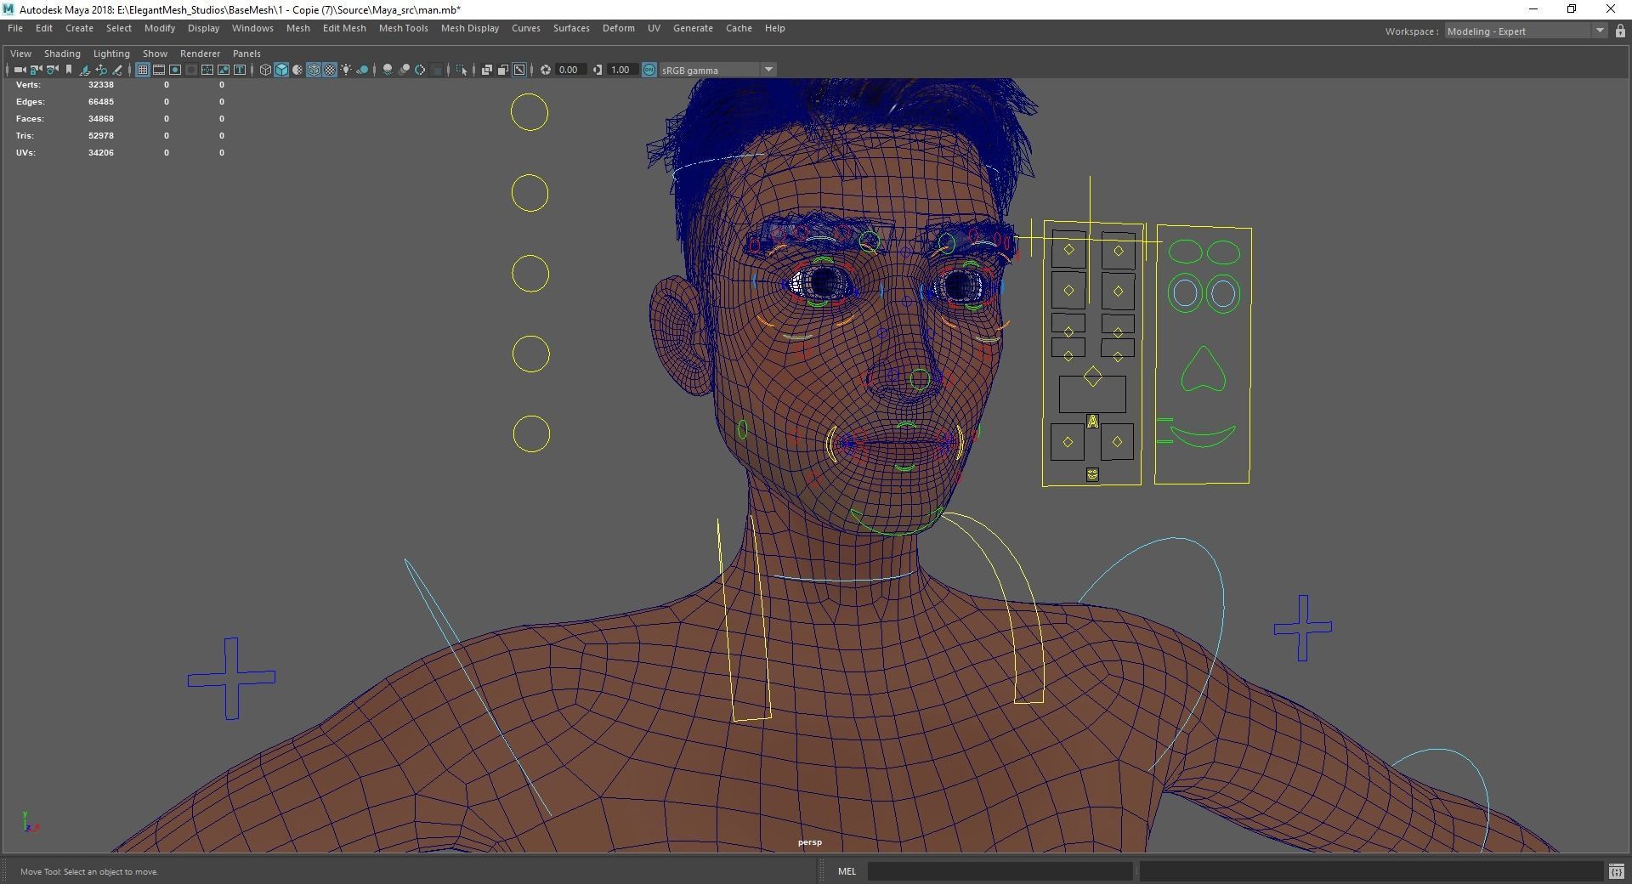Click the MEL language toggle button
The width and height of the screenshot is (1632, 884).
847,871
